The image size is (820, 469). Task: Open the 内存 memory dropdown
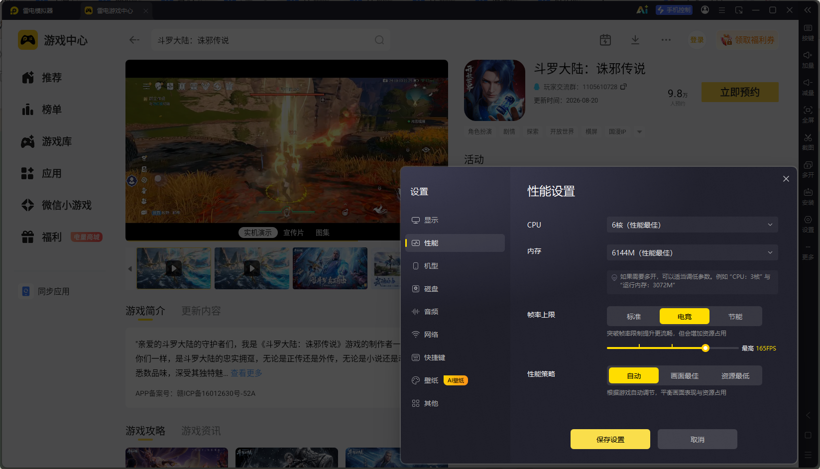tap(692, 253)
